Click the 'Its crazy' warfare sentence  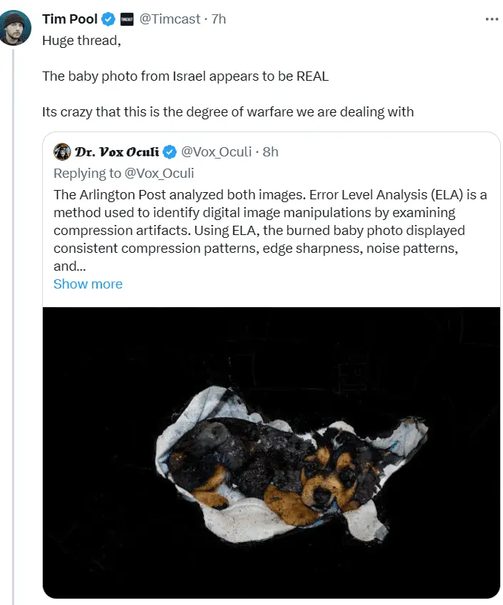point(228,112)
